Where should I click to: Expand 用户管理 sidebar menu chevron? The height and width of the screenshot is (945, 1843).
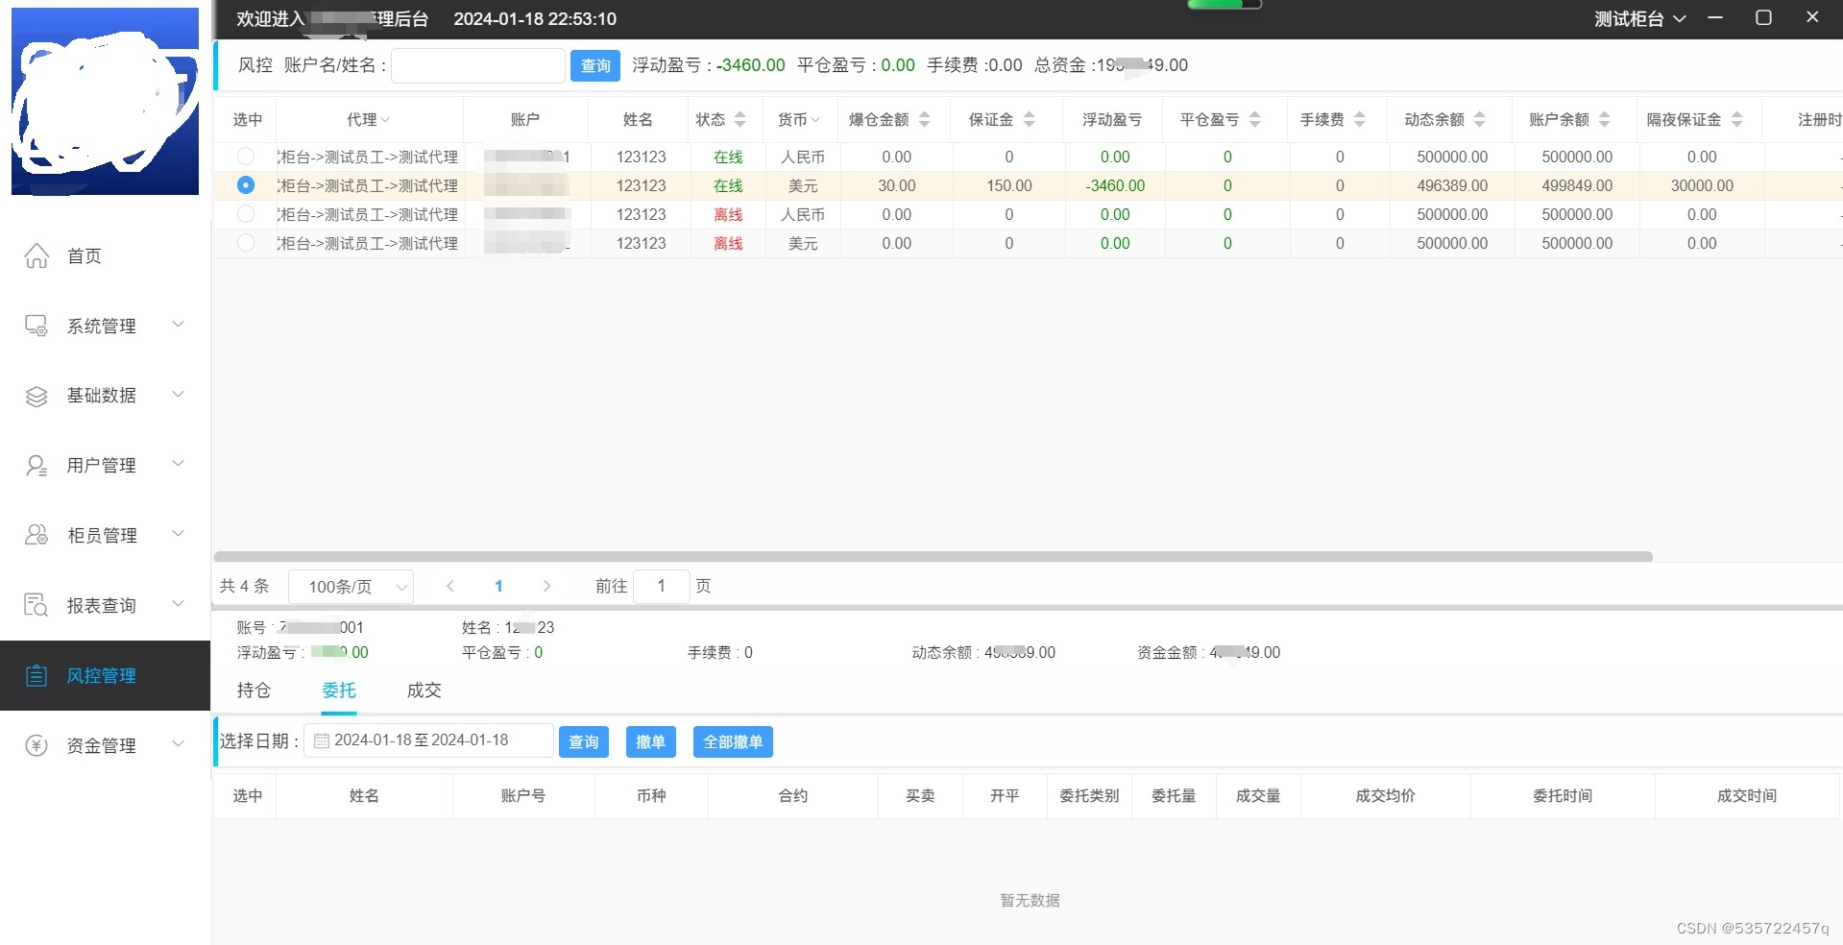[178, 464]
